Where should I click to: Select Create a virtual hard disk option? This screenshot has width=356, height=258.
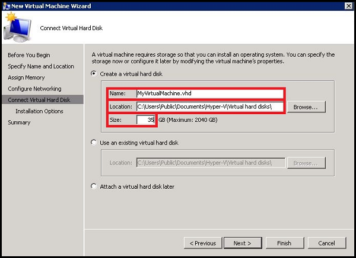[x=94, y=73]
